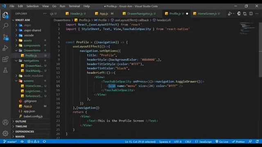262x147 pixels.
Task: Click the source control compare icon in editor toolbar
Action: (x=245, y=13)
